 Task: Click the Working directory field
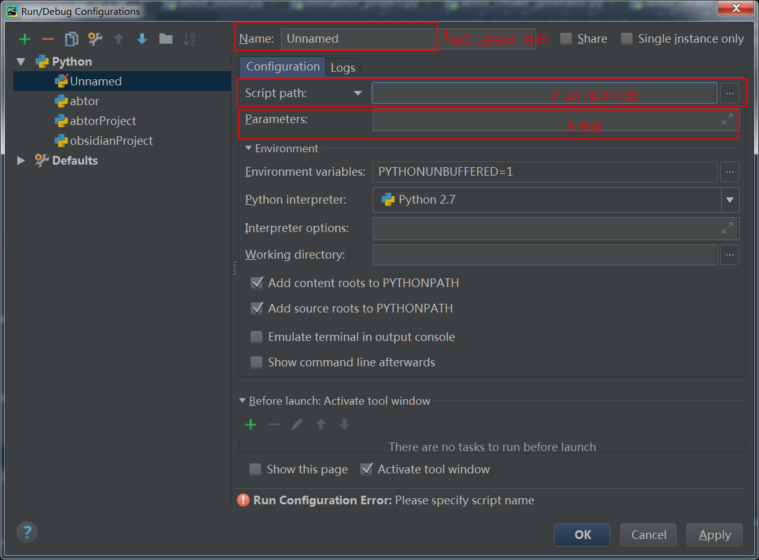tap(545, 254)
